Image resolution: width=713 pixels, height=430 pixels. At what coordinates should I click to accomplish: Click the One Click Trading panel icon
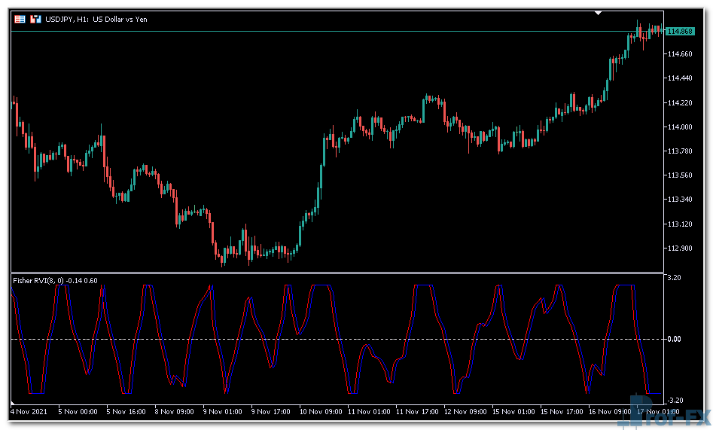(20, 19)
